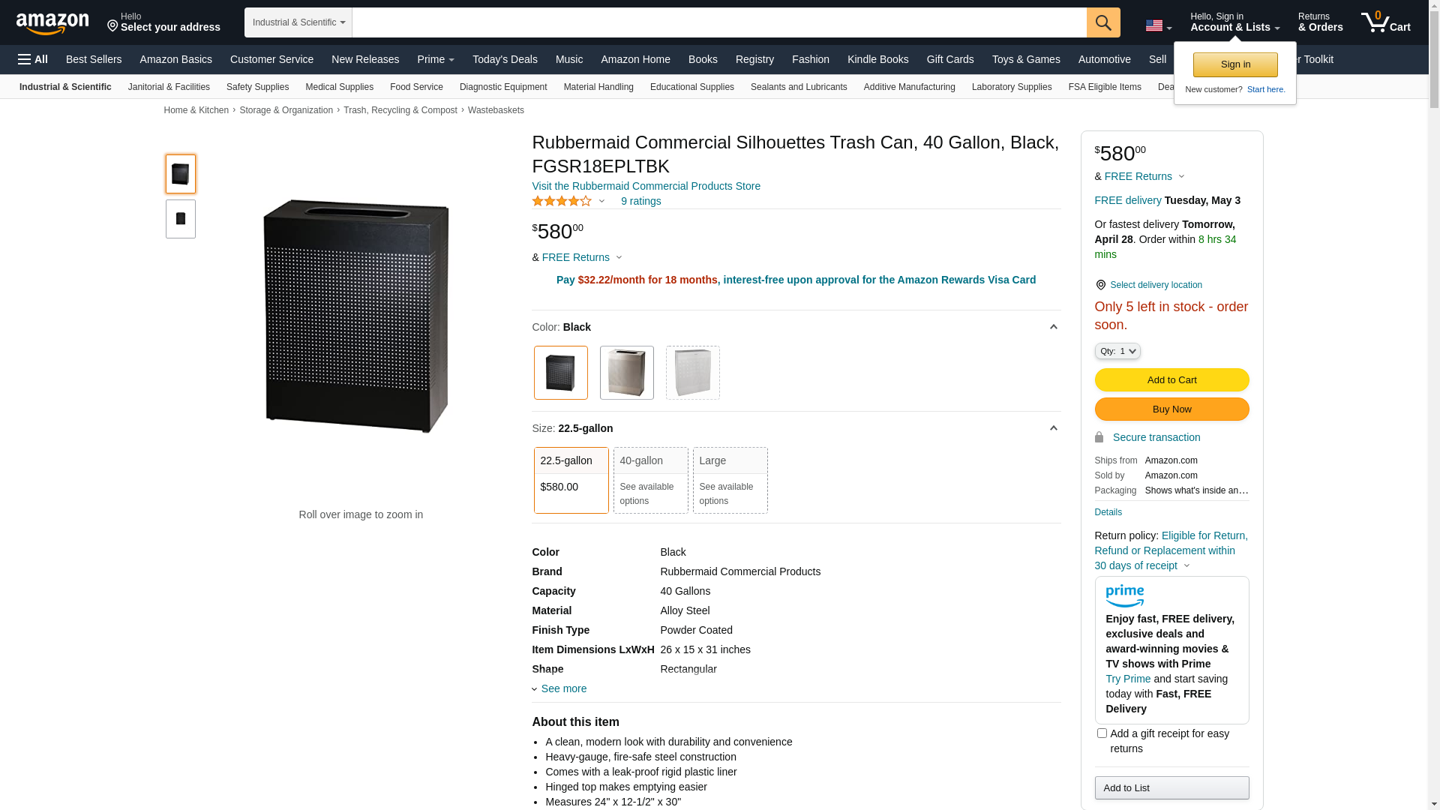The height and width of the screenshot is (810, 1440).
Task: Expand See more product details
Action: click(x=563, y=688)
